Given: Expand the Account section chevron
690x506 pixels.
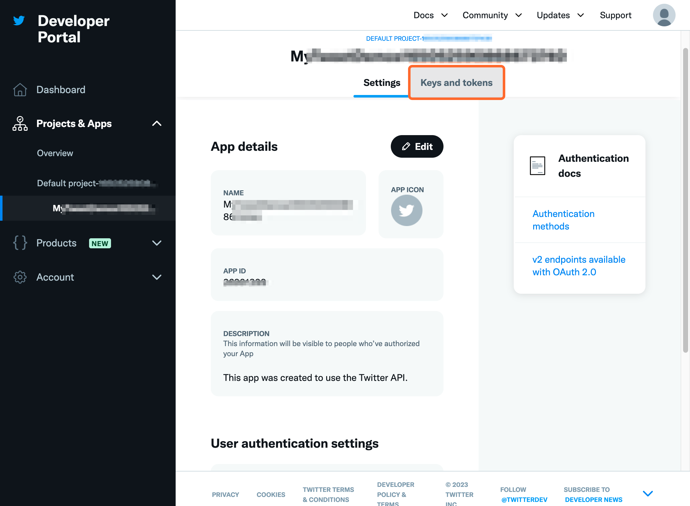Looking at the screenshot, I should [157, 277].
